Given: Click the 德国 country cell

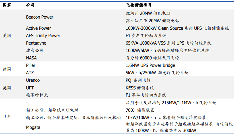Looking at the screenshot, I should [x=7, y=69].
